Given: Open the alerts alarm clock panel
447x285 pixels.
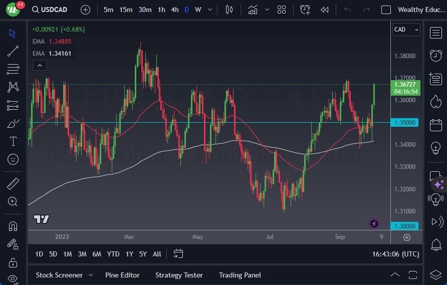Looking at the screenshot, I should click(x=435, y=55).
